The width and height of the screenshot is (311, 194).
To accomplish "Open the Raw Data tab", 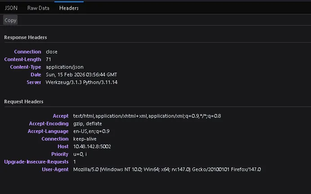I will click(x=38, y=8).
